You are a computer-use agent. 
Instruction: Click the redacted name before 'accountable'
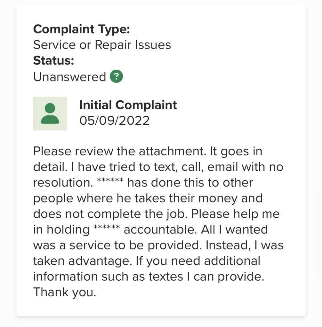107,227
